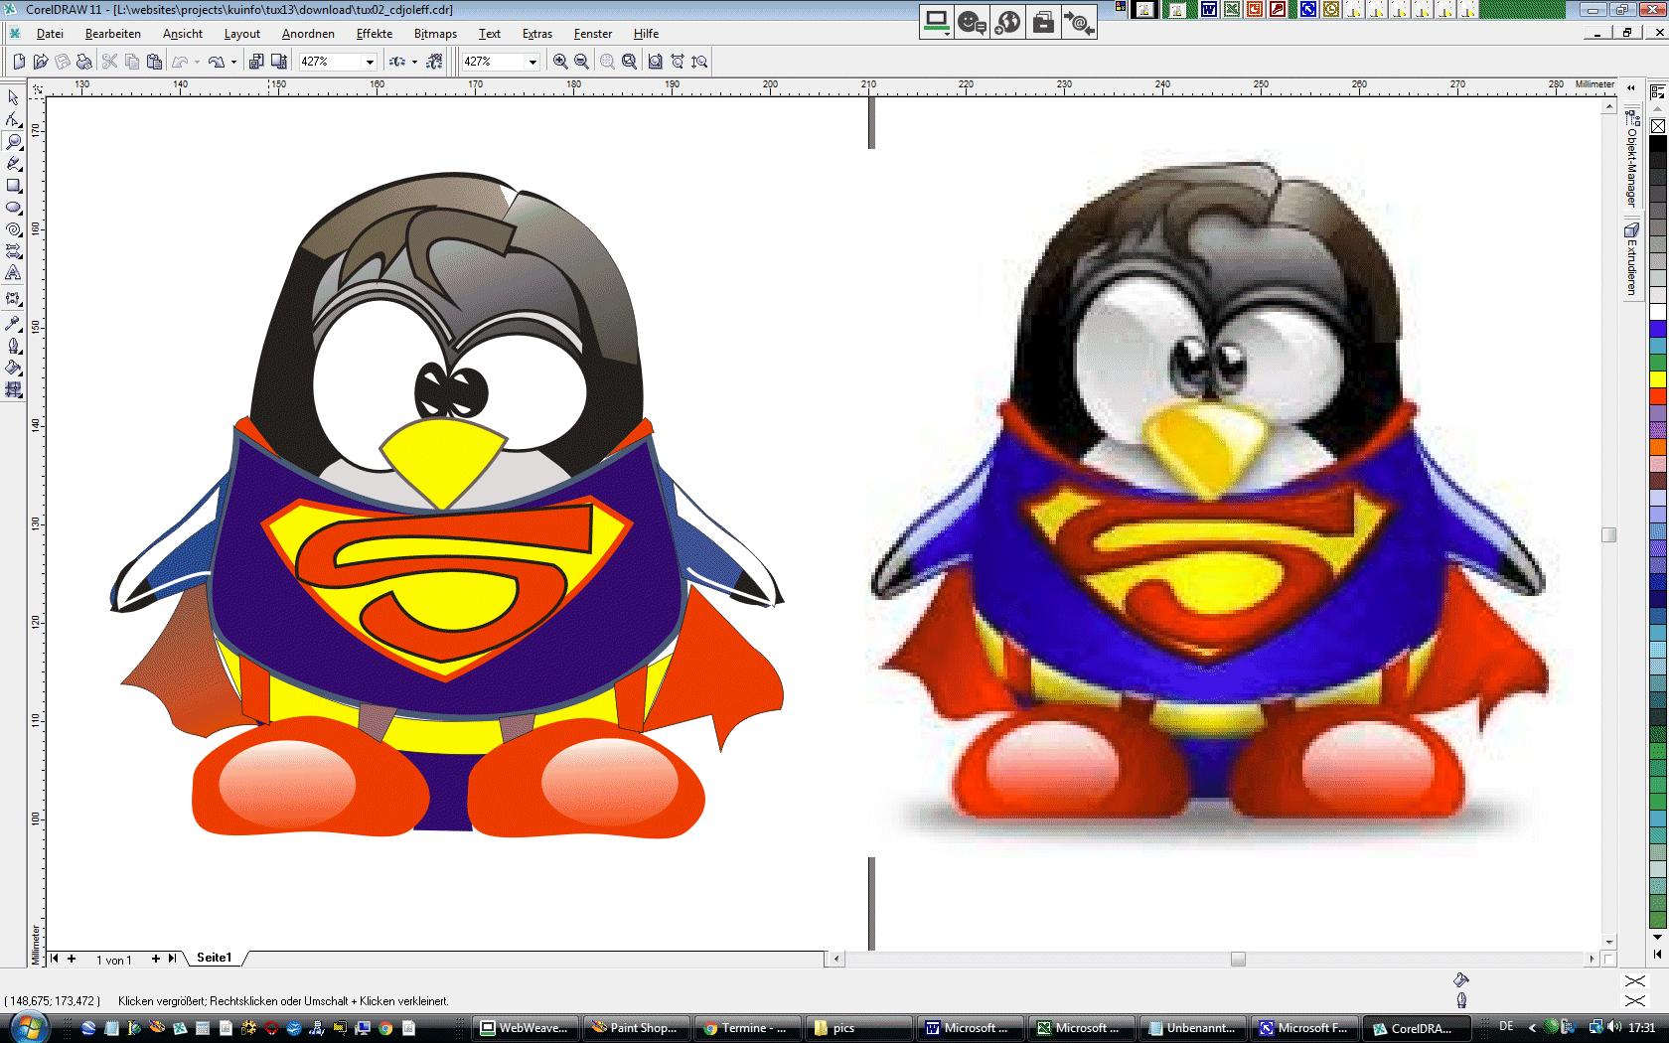Click the Zoom In magnifier
Viewport: 1669px width, 1043px height.
pyautogui.click(x=560, y=62)
